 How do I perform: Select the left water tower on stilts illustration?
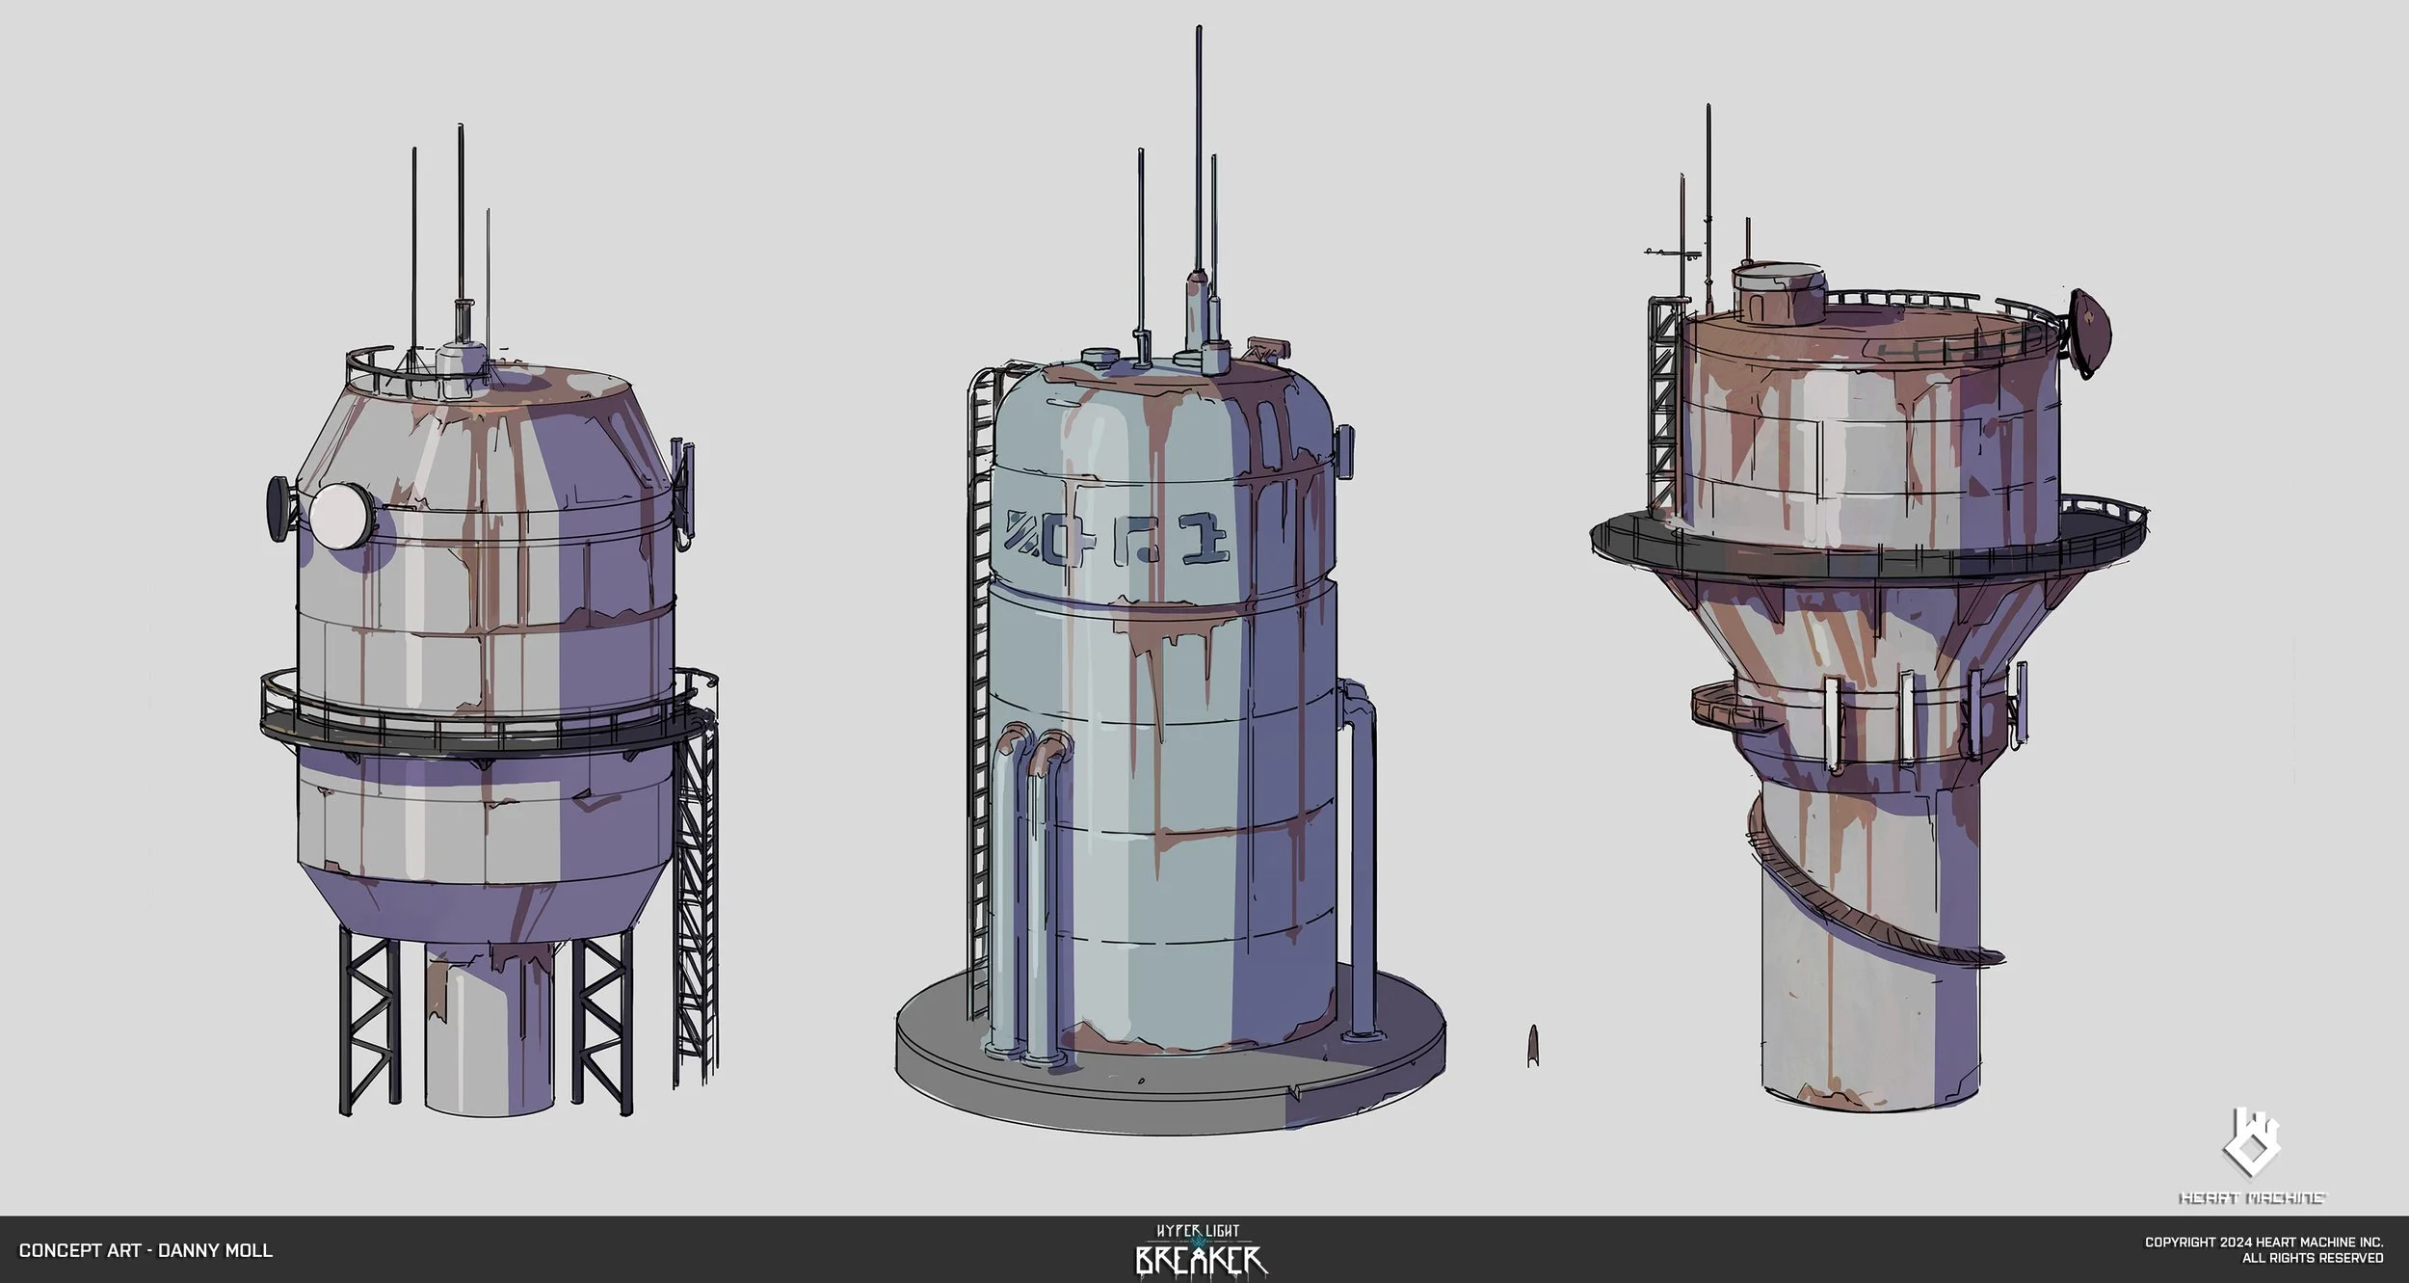point(491,622)
